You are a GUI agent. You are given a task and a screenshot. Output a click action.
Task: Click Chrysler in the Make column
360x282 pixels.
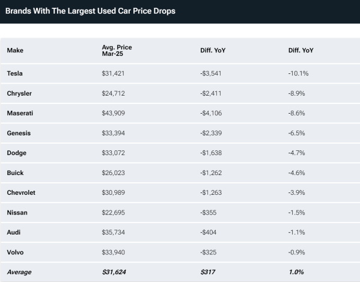coord(19,93)
